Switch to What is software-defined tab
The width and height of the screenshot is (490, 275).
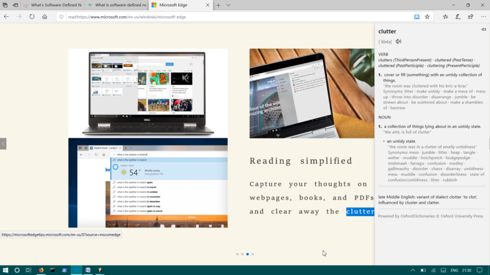[117, 5]
